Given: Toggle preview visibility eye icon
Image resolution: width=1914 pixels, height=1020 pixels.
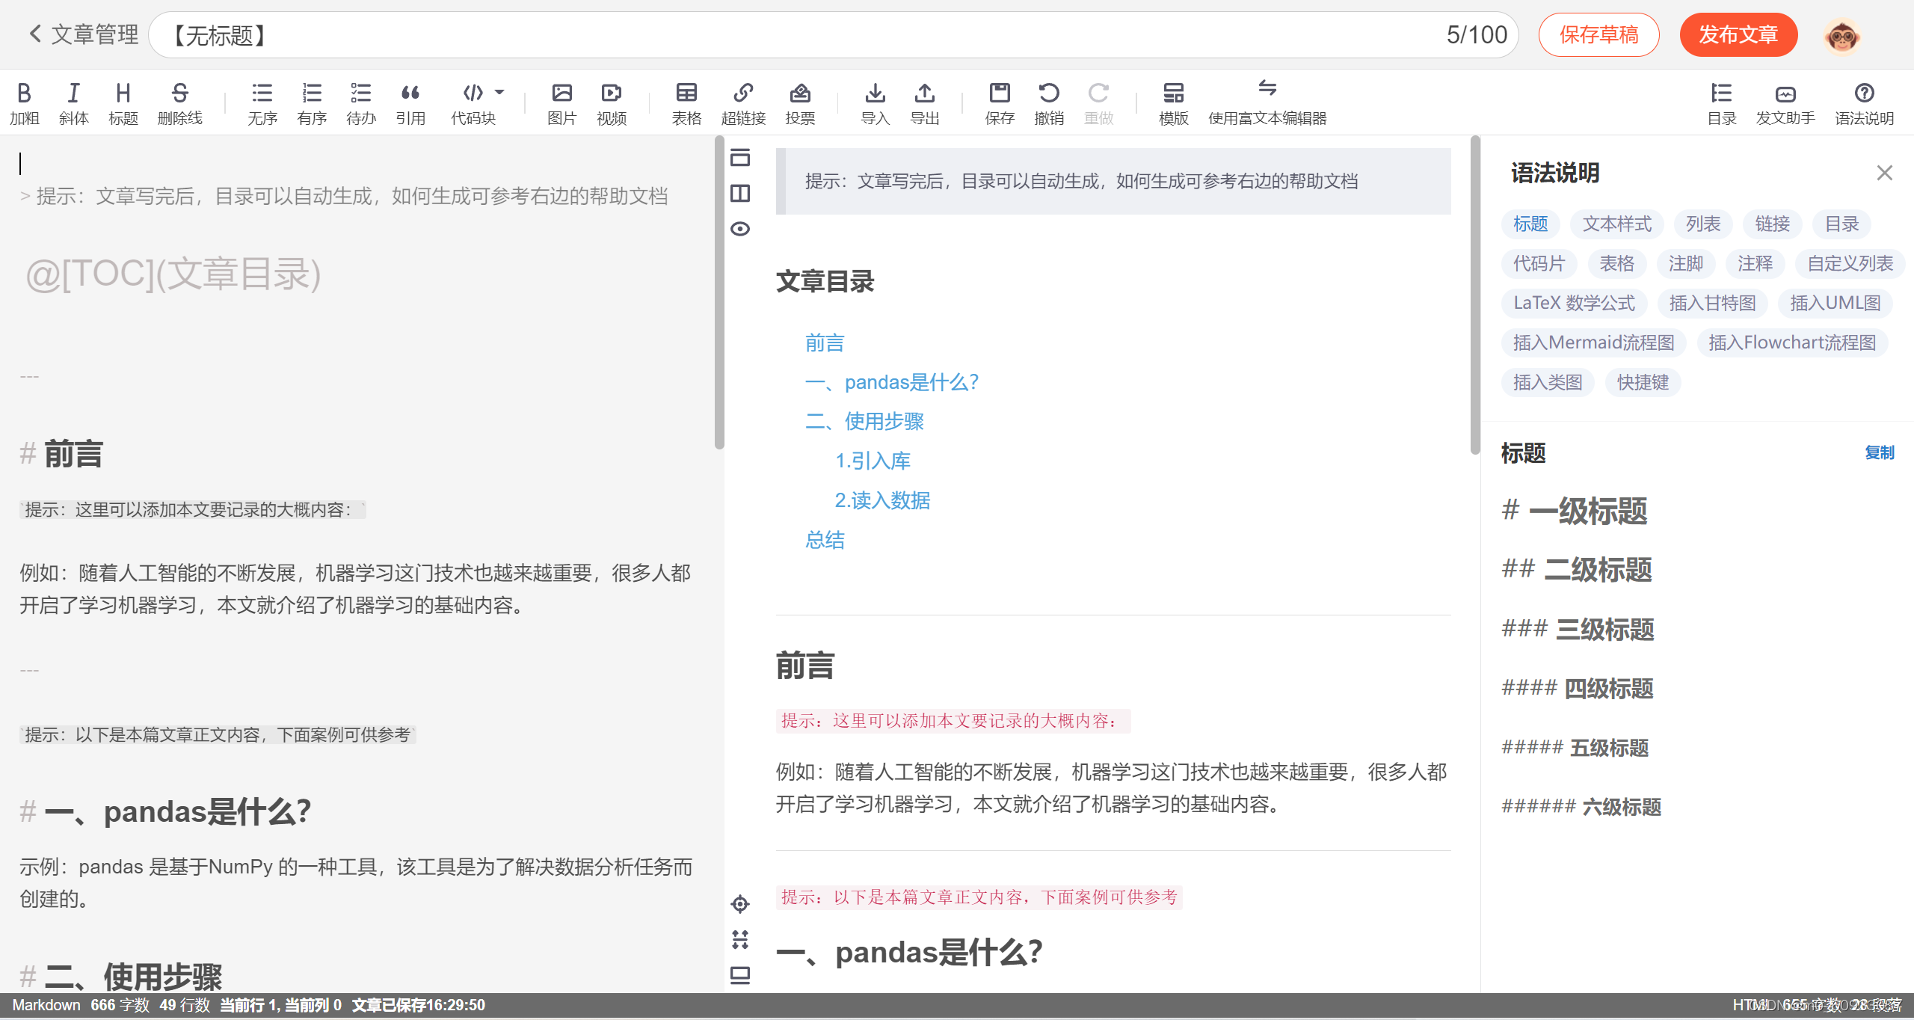Looking at the screenshot, I should pyautogui.click(x=740, y=229).
